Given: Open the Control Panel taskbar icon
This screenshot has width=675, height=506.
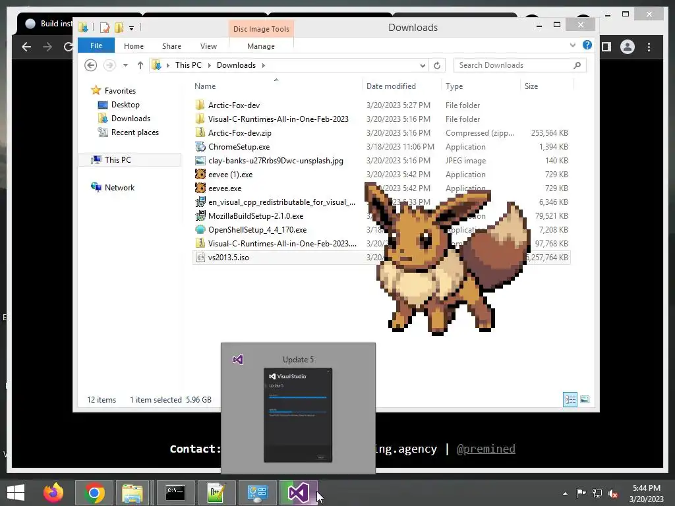Looking at the screenshot, I should 258,493.
